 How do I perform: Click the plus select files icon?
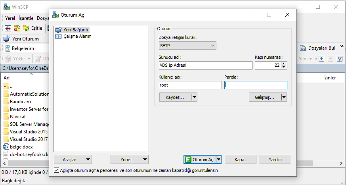(x=321, y=59)
